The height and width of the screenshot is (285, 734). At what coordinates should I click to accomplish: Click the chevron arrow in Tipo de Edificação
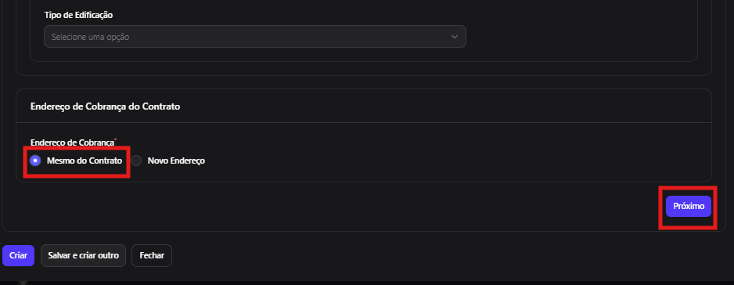coord(454,37)
